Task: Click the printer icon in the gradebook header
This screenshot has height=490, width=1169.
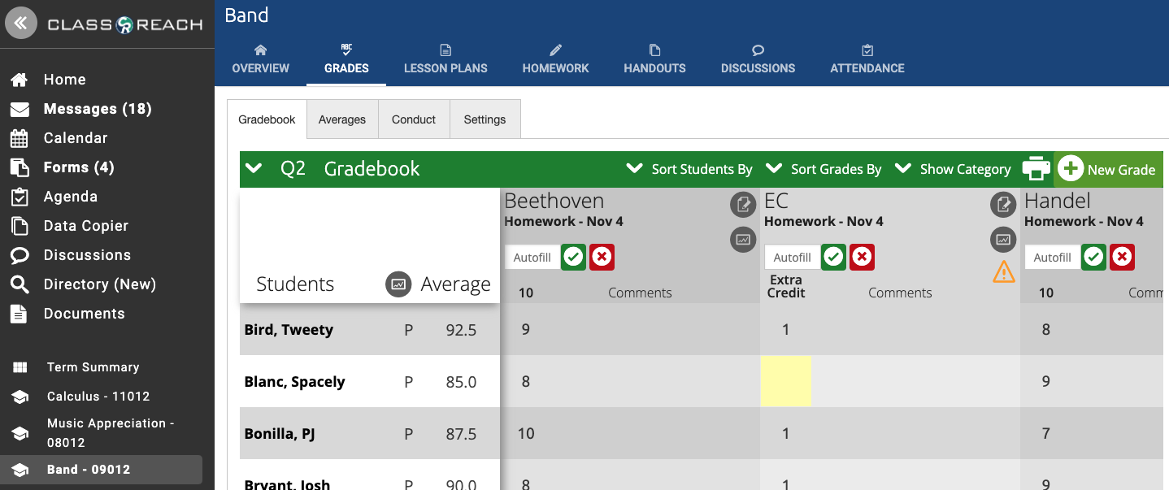Action: point(1036,168)
